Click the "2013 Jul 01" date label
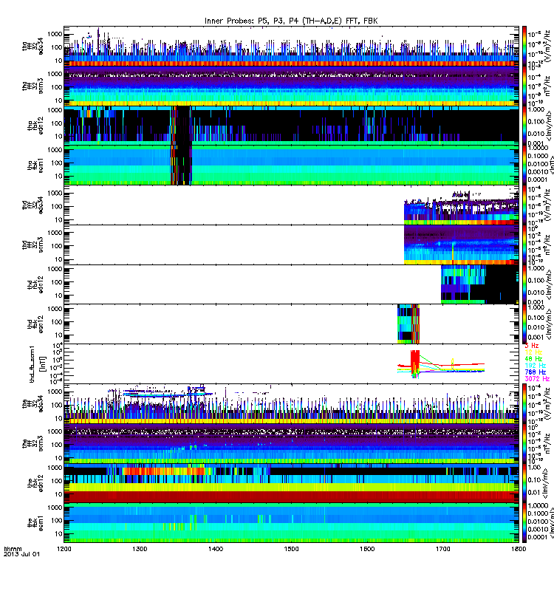Image resolution: width=554 pixels, height=591 pixels. click(x=21, y=555)
